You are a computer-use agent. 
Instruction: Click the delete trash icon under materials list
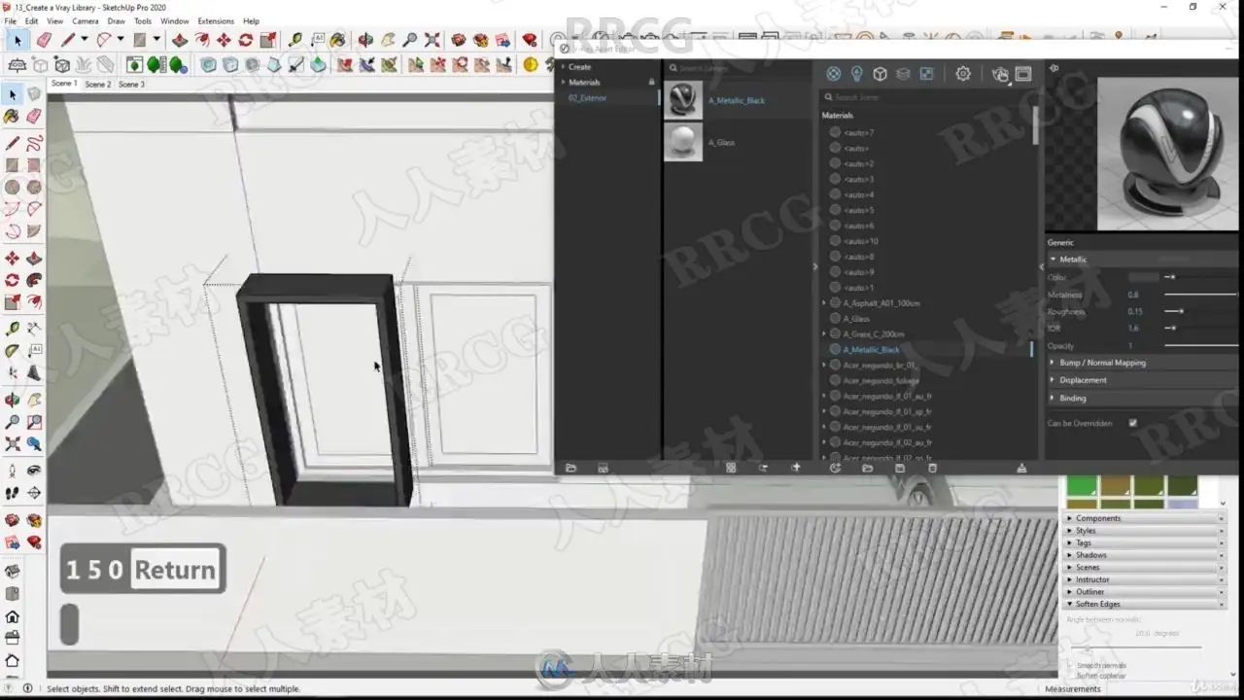click(x=933, y=468)
